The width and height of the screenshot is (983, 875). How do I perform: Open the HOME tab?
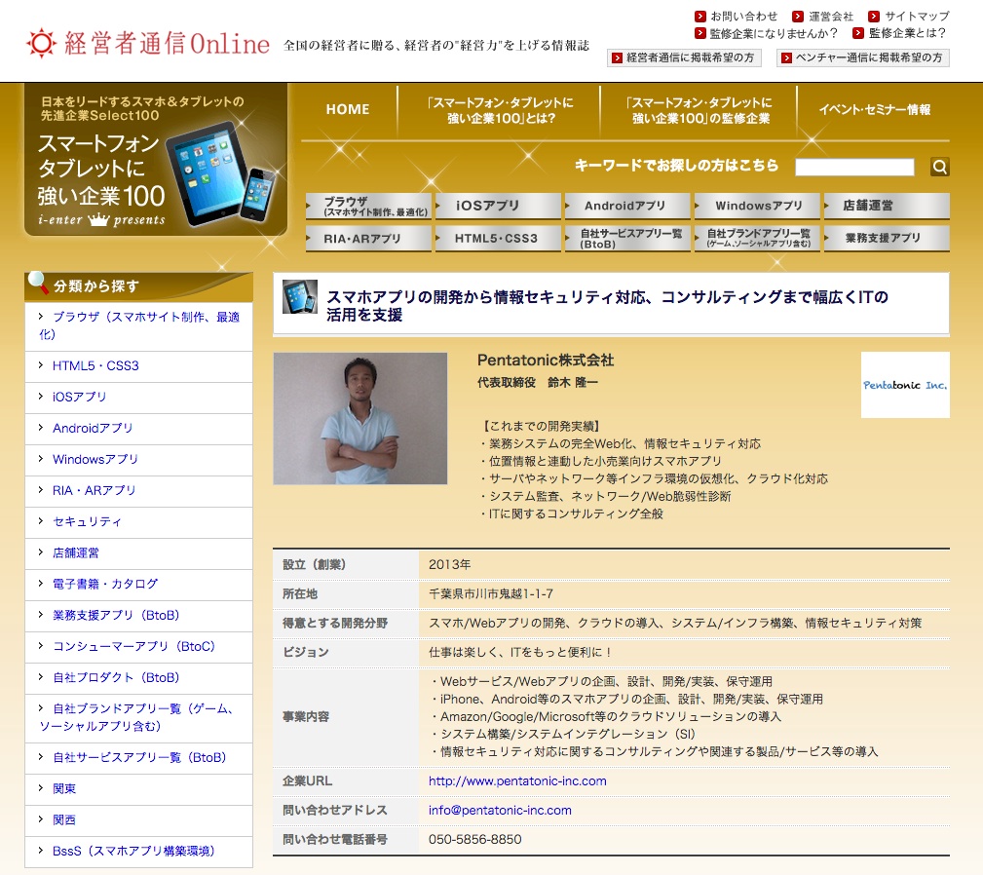(348, 110)
